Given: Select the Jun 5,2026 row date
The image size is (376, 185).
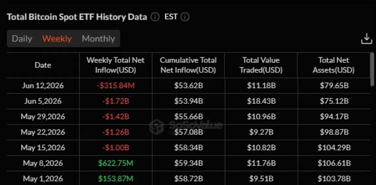Looking at the screenshot, I should pyautogui.click(x=43, y=101).
